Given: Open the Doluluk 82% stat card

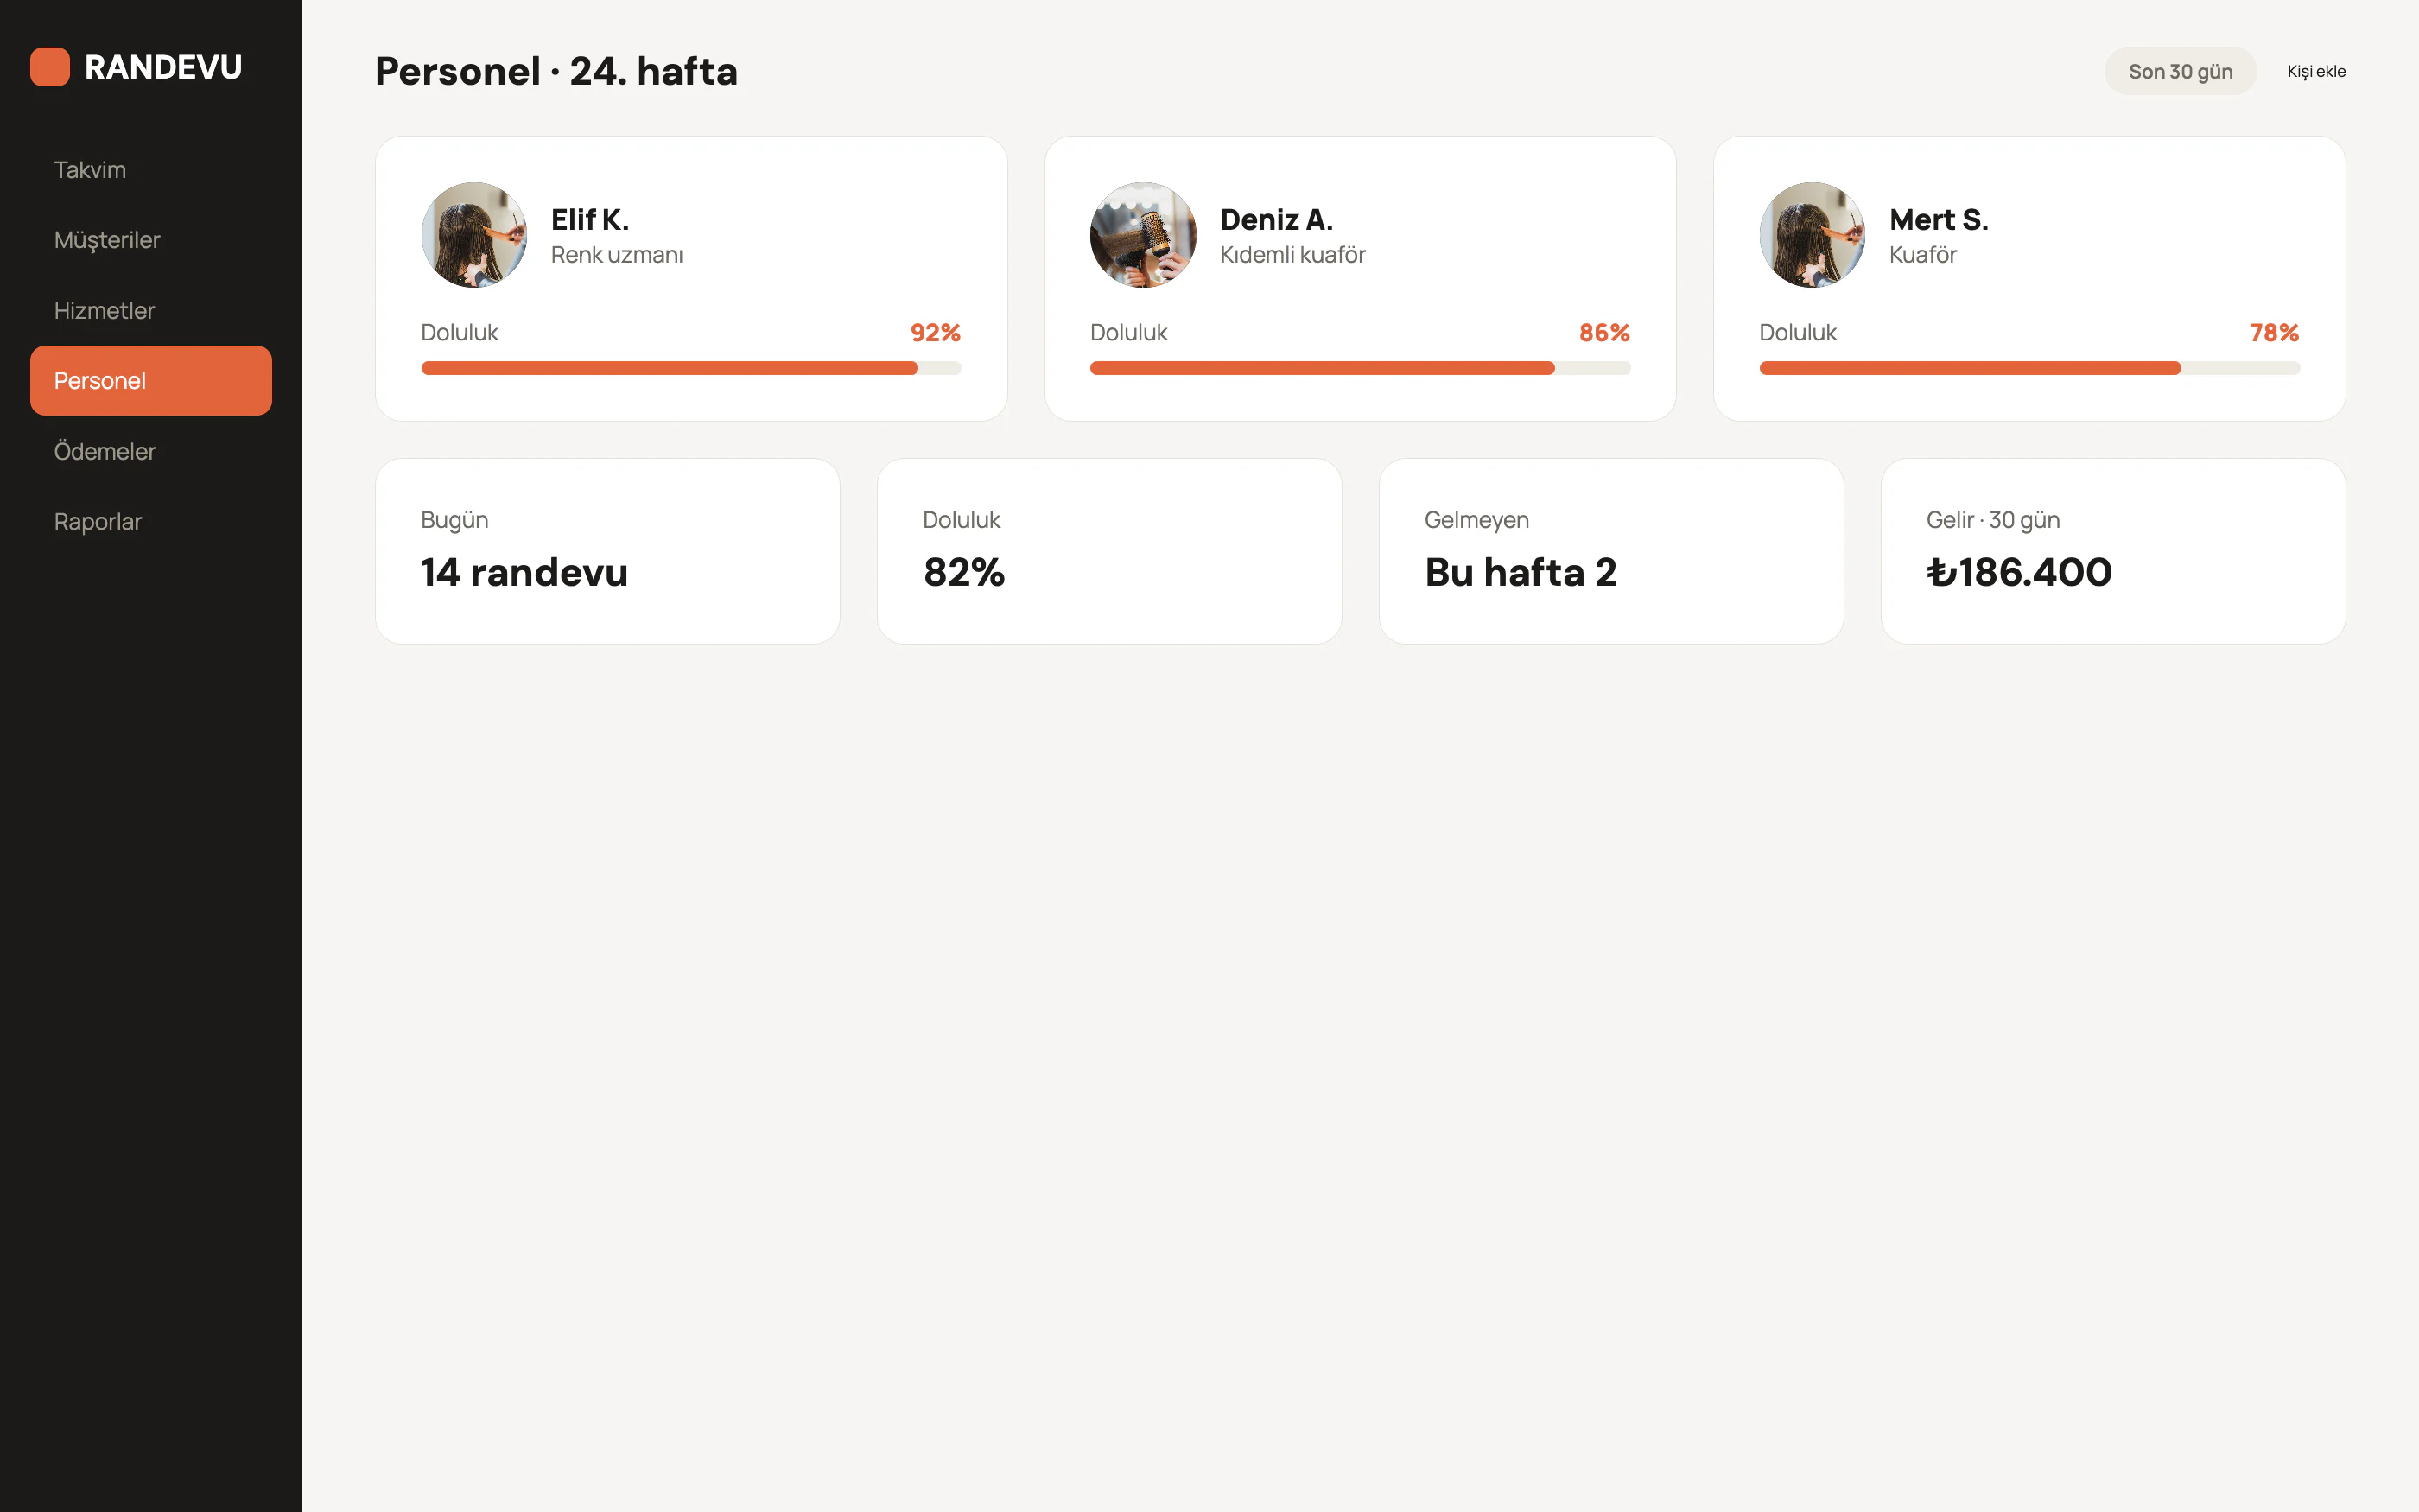Looking at the screenshot, I should (1109, 551).
